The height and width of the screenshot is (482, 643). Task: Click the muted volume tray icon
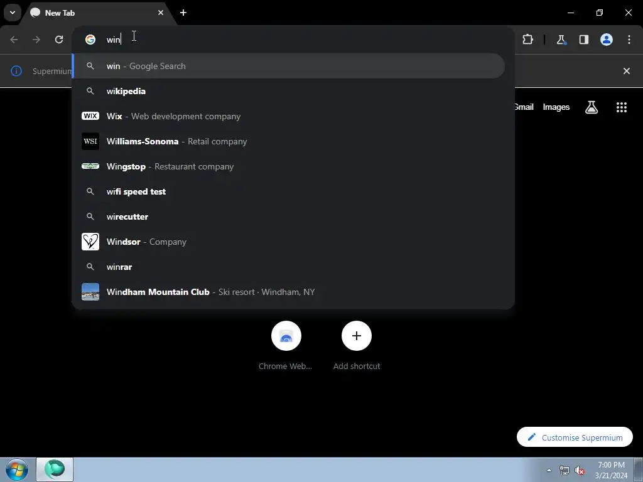(579, 470)
